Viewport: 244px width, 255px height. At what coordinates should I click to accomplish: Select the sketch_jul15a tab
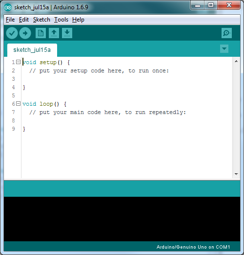point(32,50)
